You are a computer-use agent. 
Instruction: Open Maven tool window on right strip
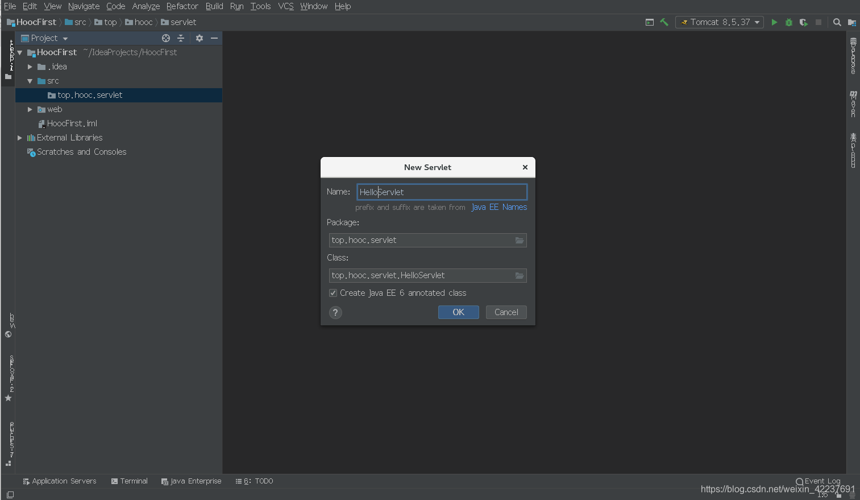[853, 104]
